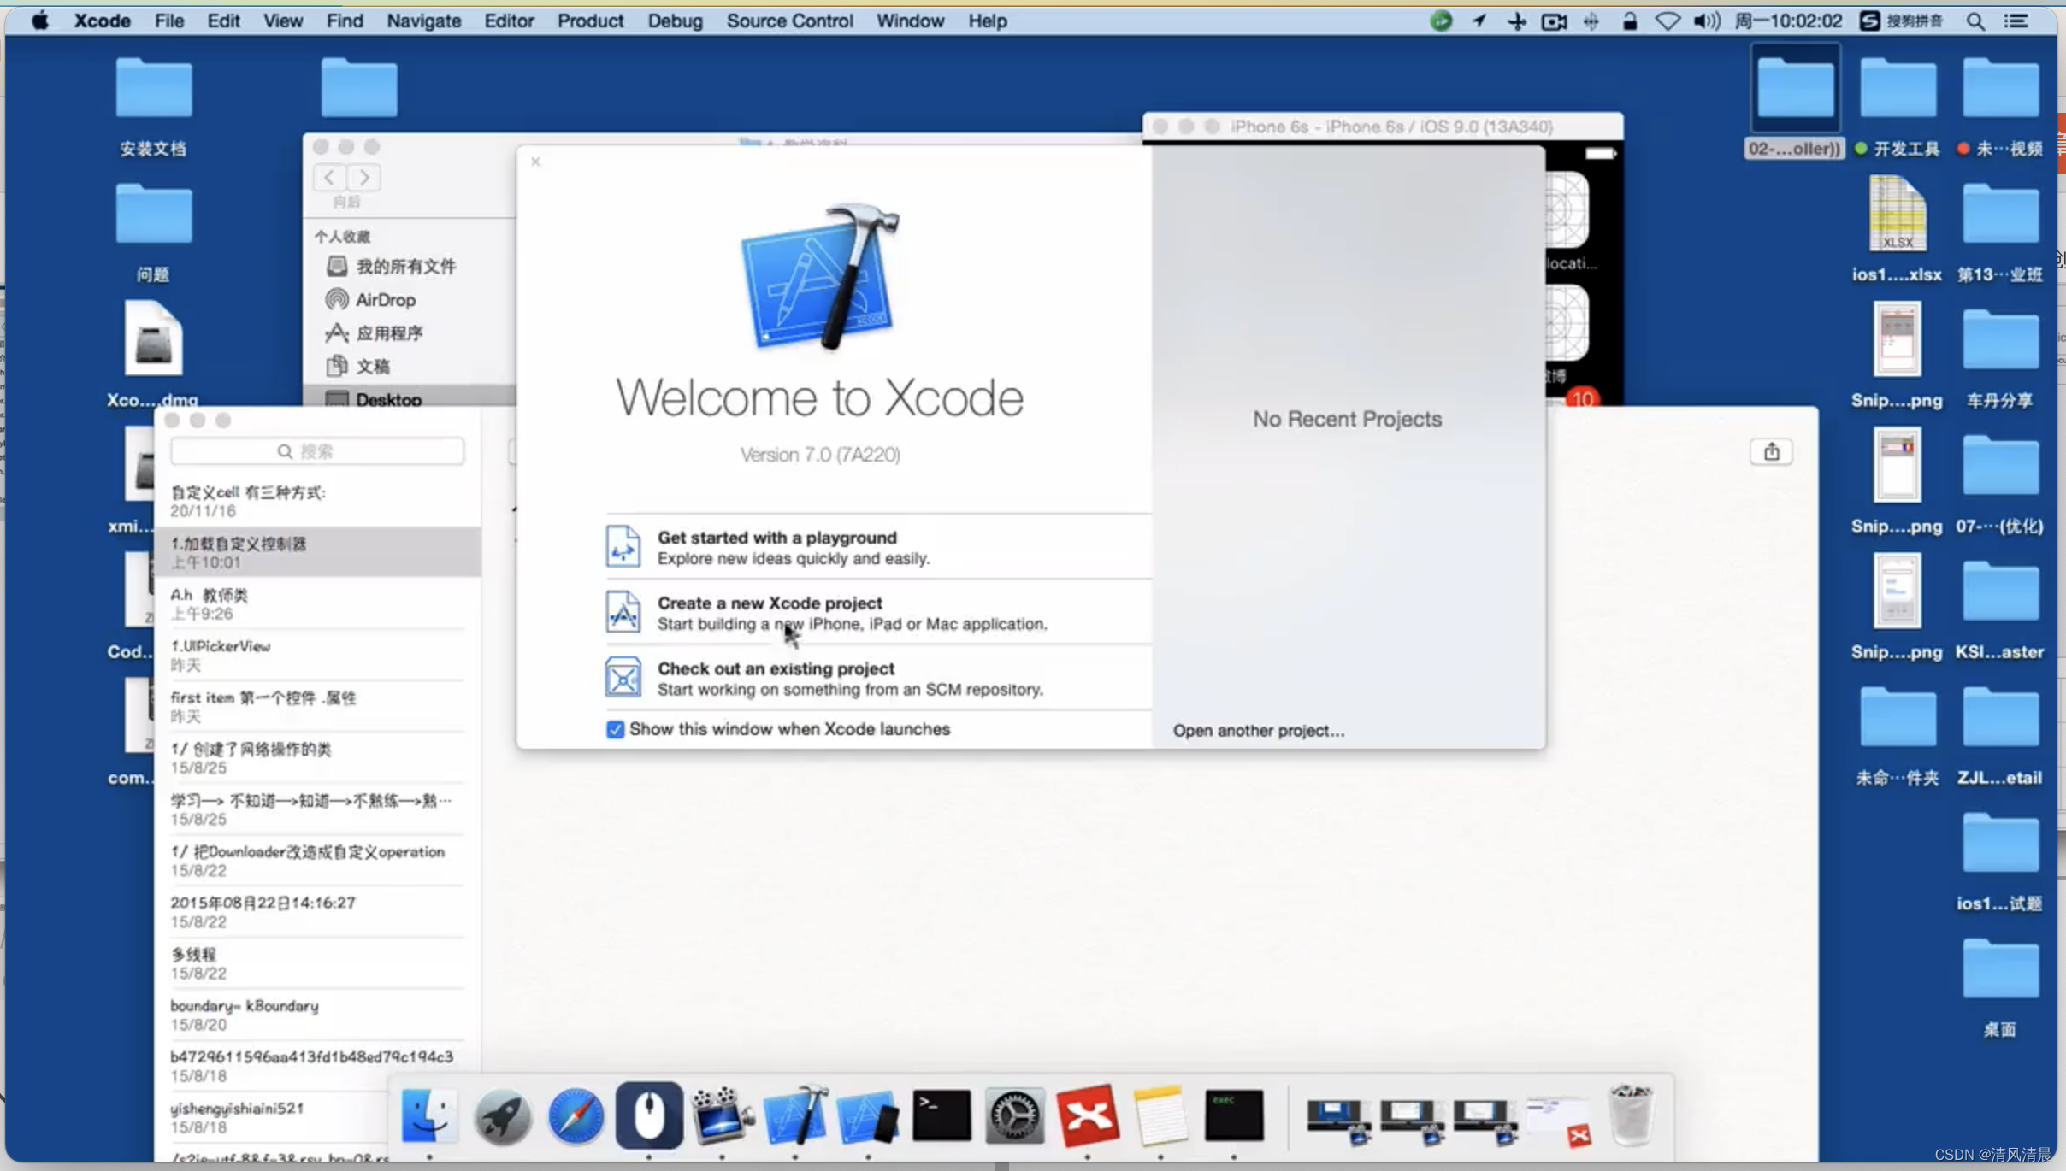Open the File menu
The width and height of the screenshot is (2066, 1171).
click(169, 21)
